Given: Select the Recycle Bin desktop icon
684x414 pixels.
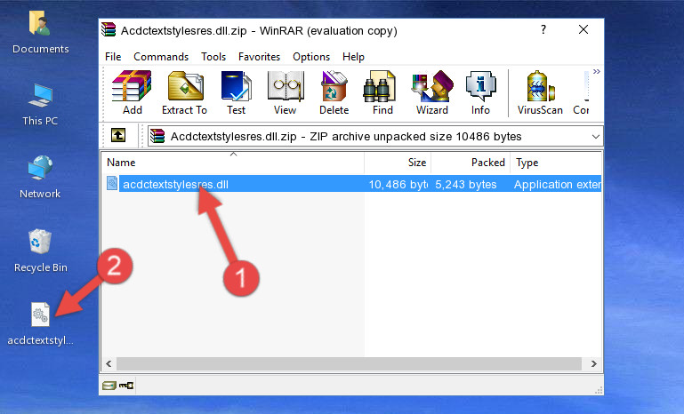Looking at the screenshot, I should (41, 251).
